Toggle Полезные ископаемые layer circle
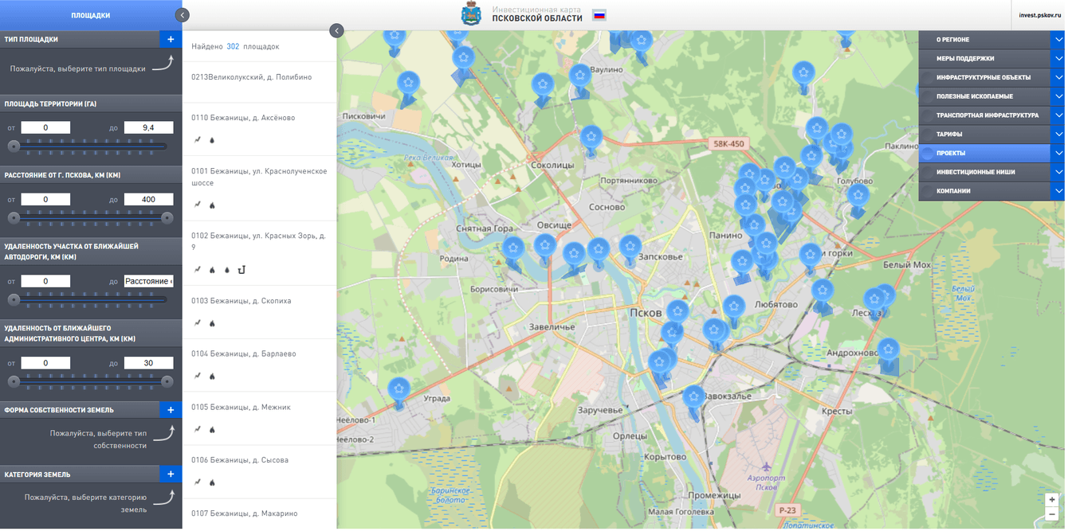Image resolution: width=1068 pixels, height=531 pixels. click(x=928, y=96)
